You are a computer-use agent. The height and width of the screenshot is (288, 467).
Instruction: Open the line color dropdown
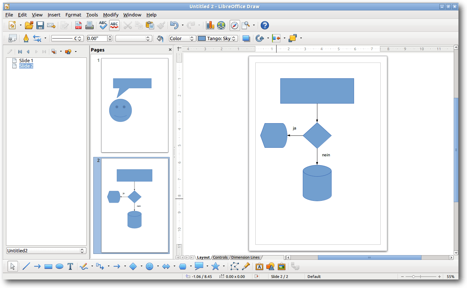134,38
